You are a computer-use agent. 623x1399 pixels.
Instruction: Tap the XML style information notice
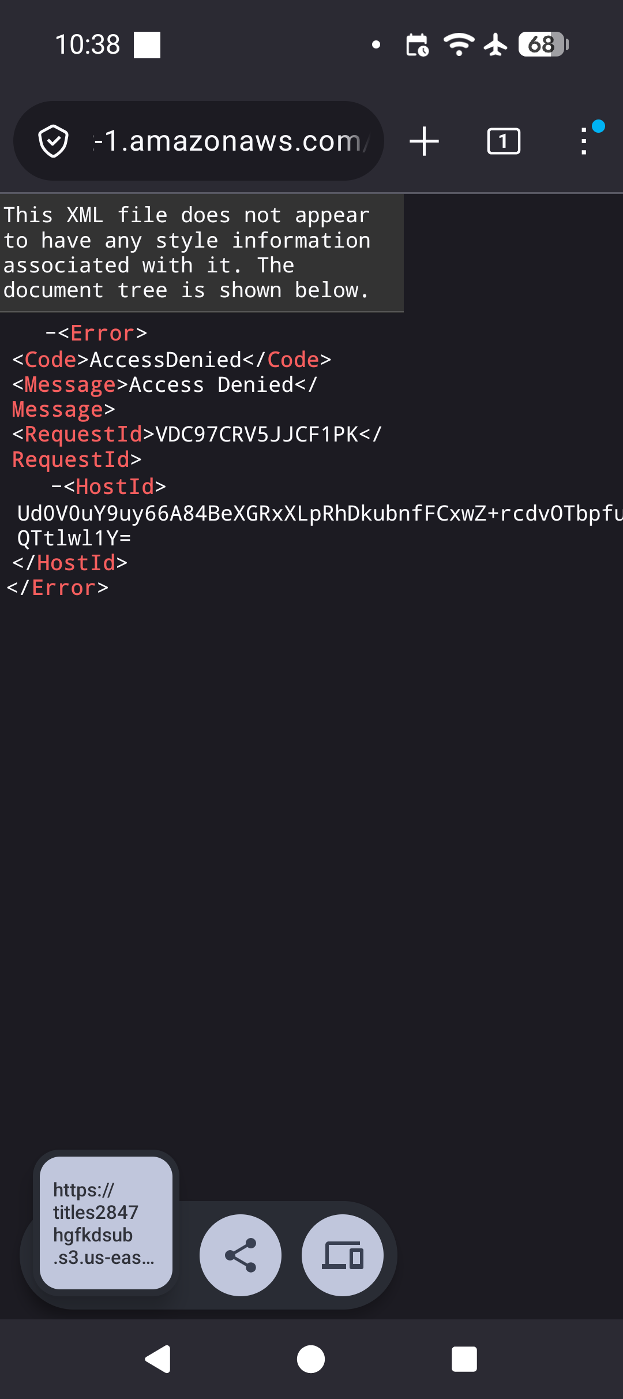coord(201,253)
